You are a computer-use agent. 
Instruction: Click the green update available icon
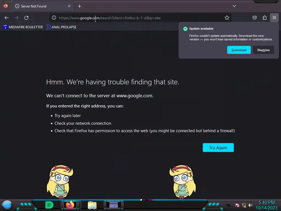point(185,29)
